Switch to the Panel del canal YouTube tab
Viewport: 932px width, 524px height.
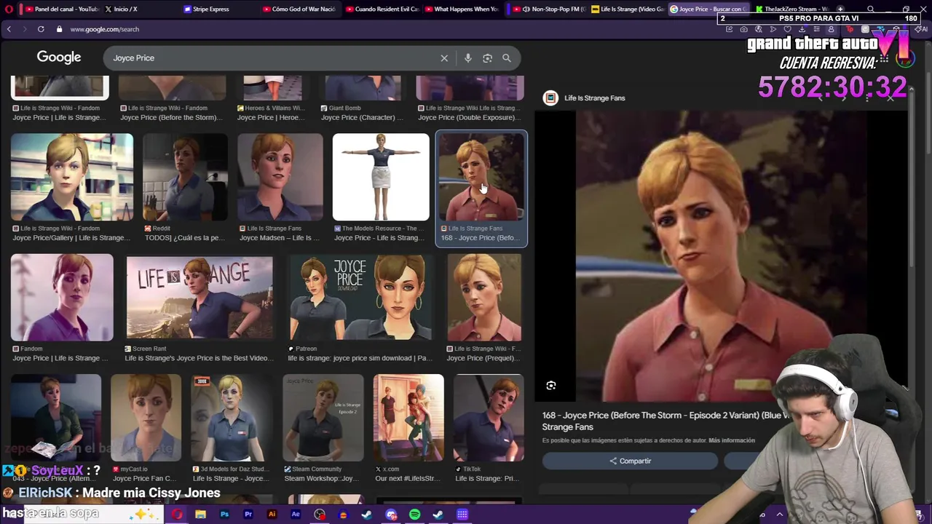click(x=62, y=9)
